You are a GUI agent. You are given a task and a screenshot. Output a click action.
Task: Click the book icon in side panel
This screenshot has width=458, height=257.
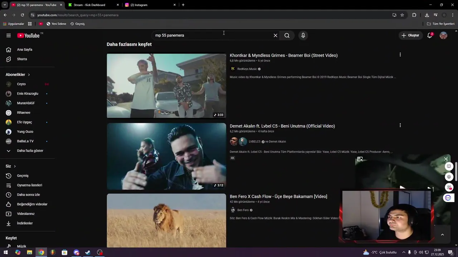[449, 166]
